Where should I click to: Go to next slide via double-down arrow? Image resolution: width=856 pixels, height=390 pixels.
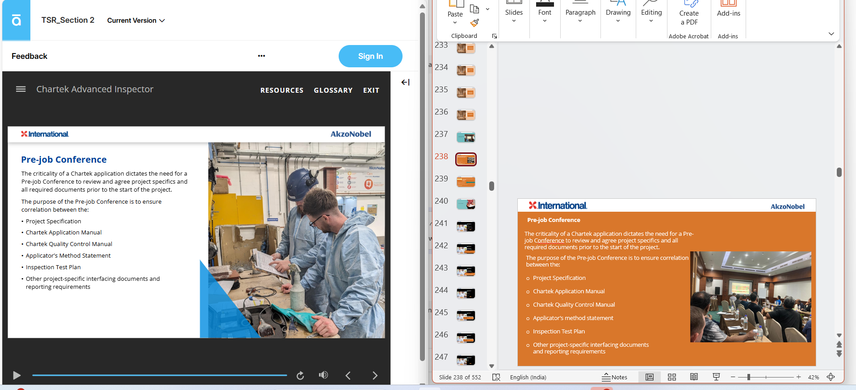pyautogui.click(x=839, y=354)
